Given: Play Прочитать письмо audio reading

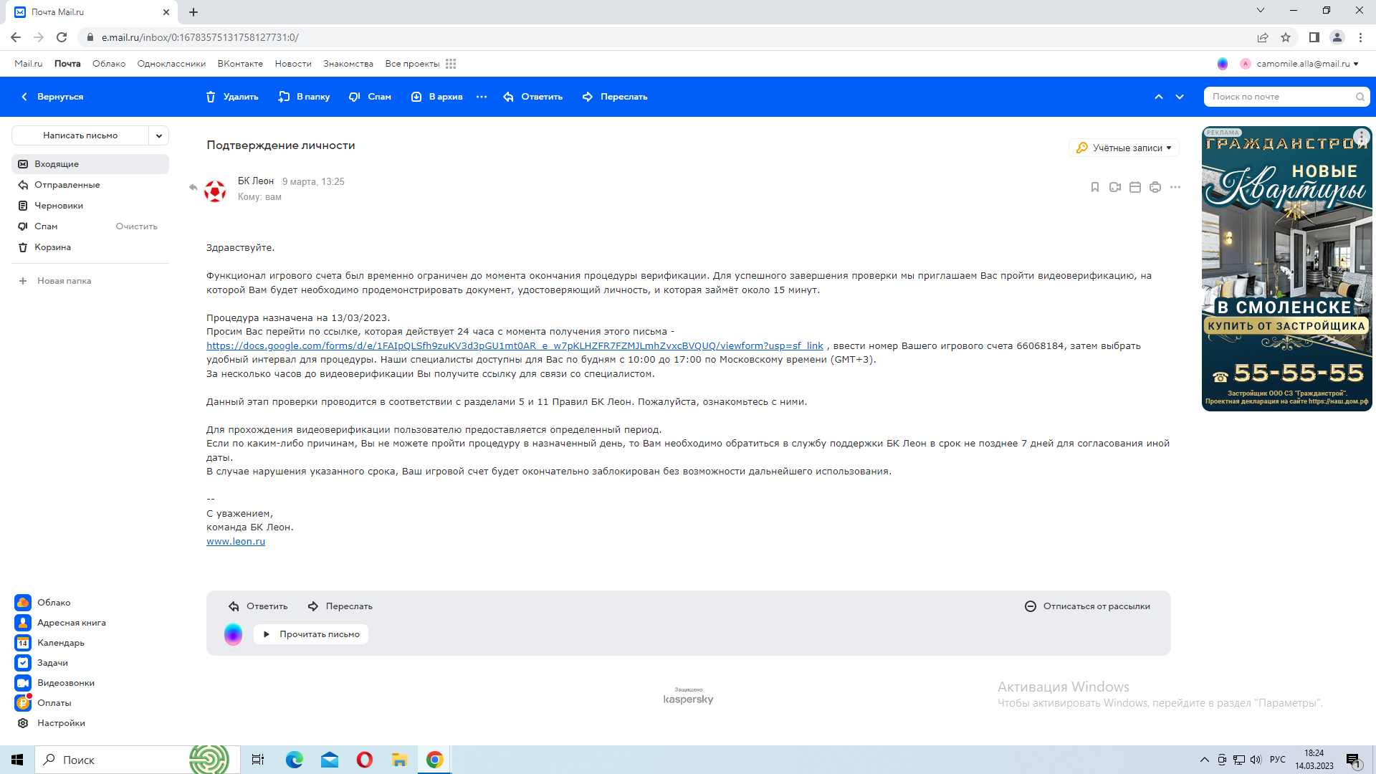Looking at the screenshot, I should coord(311,634).
